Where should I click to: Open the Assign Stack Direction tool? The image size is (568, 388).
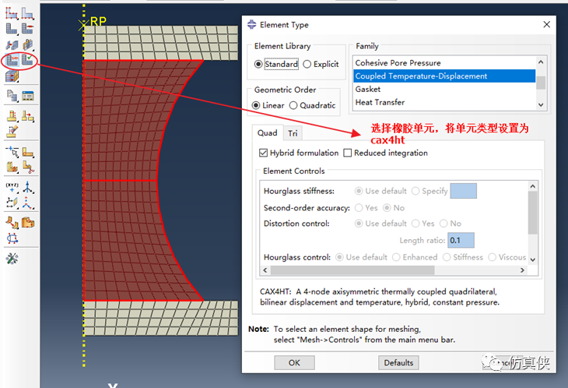[27, 44]
